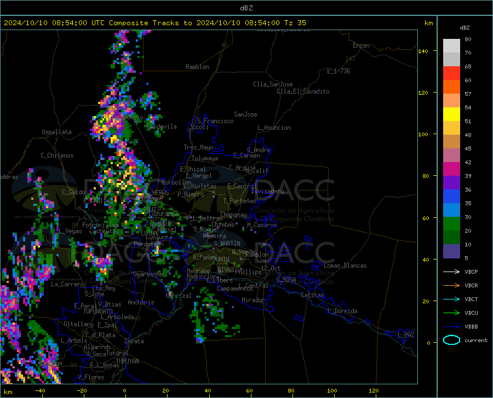493x398 pixels.
Task: Click the 'Gltallary' label
Action: [78, 324]
